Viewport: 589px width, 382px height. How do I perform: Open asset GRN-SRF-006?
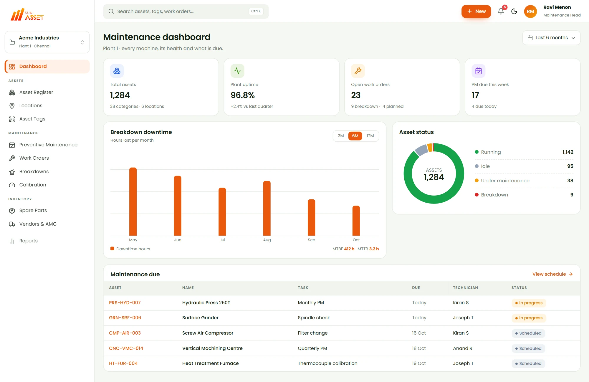pos(125,318)
